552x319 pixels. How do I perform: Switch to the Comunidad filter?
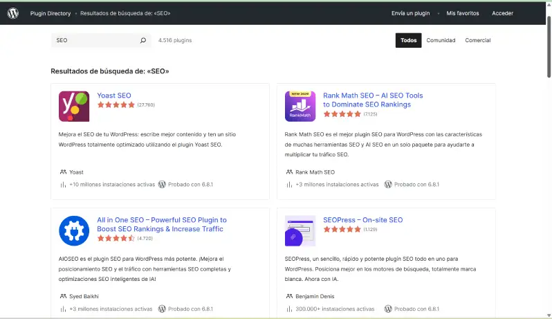[441, 41]
